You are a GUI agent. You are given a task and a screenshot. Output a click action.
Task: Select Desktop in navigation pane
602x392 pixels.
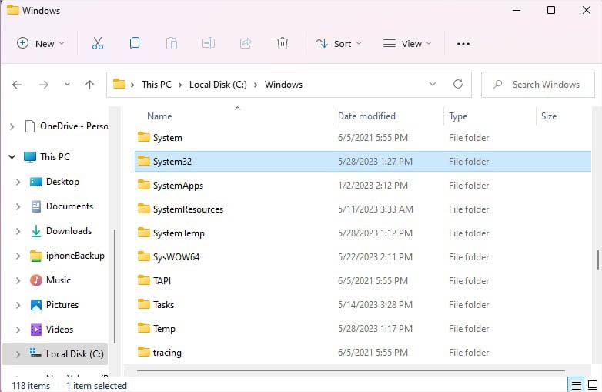coord(62,182)
